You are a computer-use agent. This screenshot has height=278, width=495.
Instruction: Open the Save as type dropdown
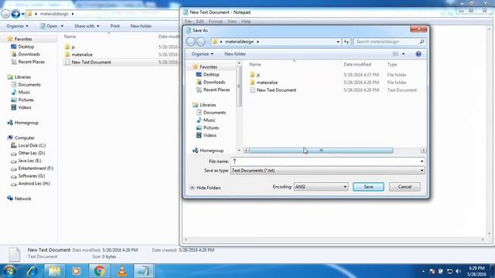[x=327, y=170]
